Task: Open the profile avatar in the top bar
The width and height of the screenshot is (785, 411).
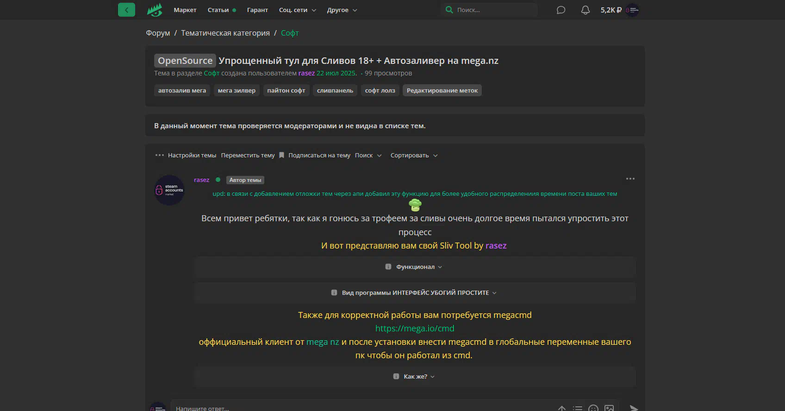Action: 632,10
